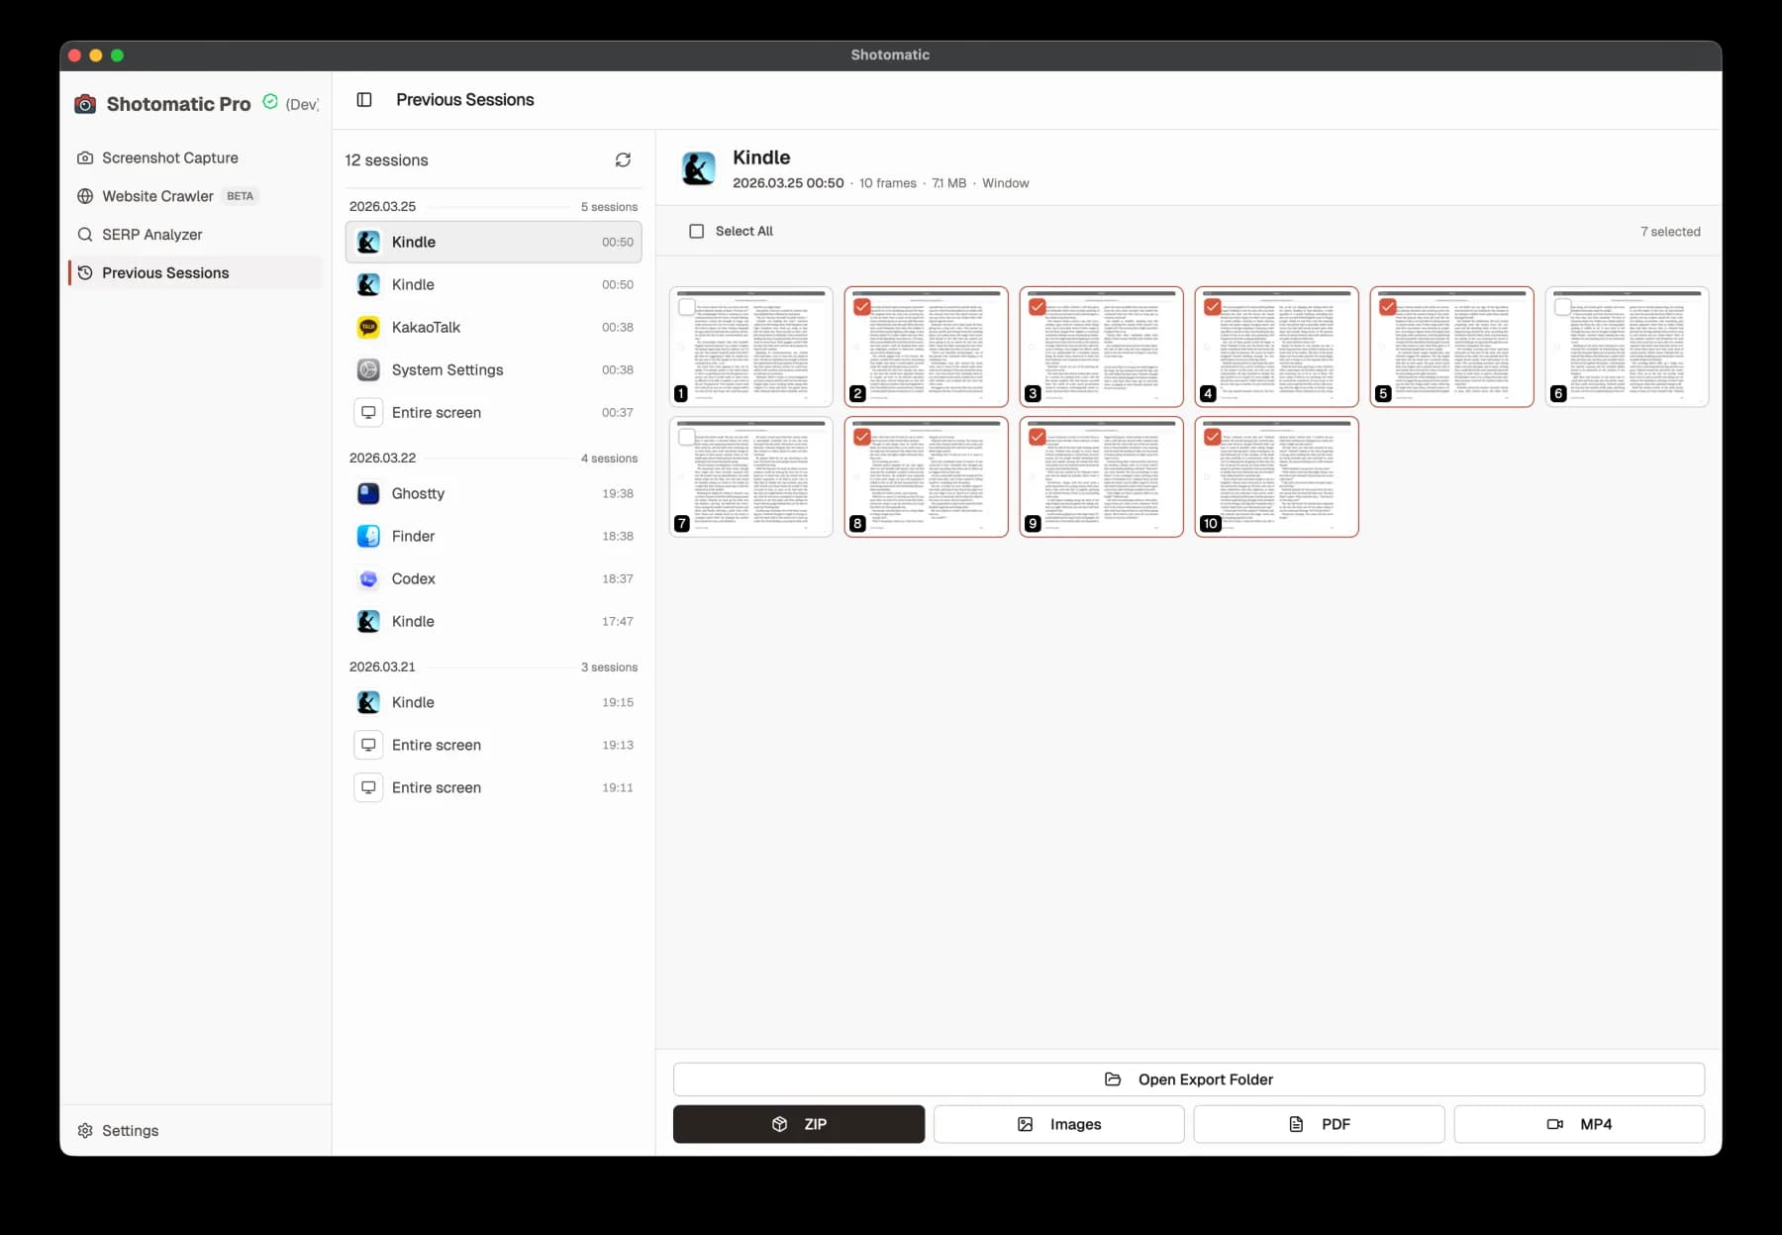
Task: Refresh the sessions list
Action: (x=623, y=159)
